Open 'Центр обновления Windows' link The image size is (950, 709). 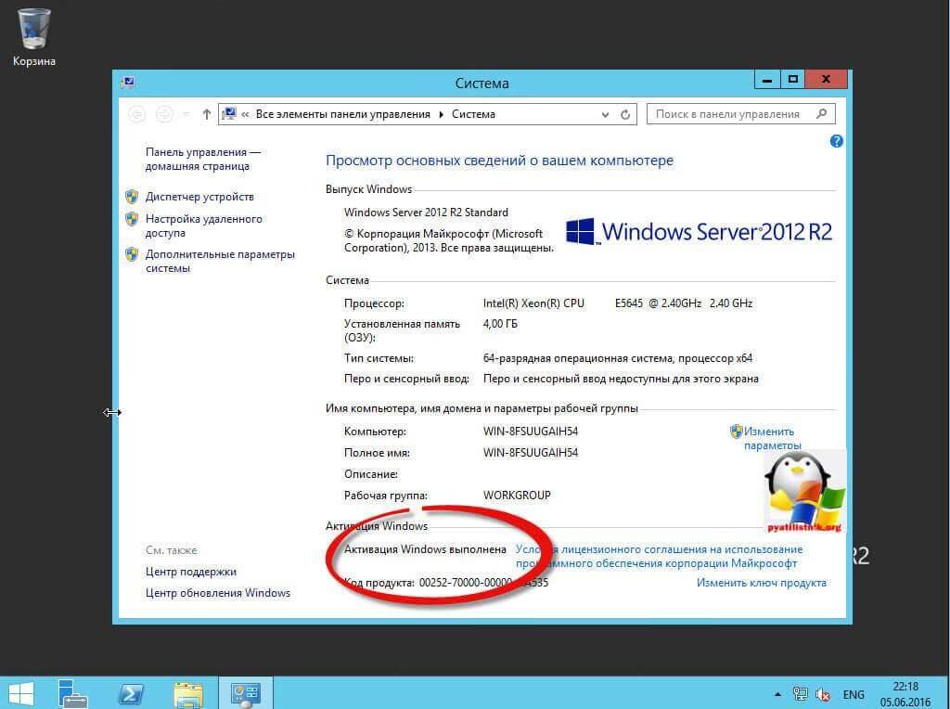pyautogui.click(x=217, y=593)
